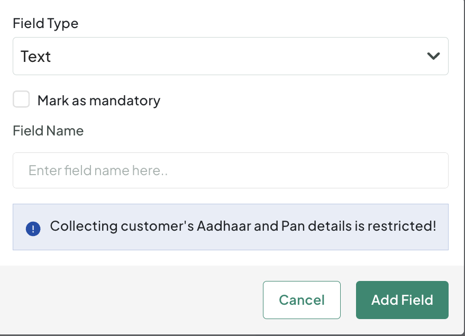Click the selected 'Text' value in dropdown

coord(35,56)
